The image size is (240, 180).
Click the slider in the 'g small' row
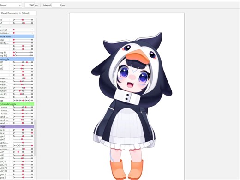23,30
